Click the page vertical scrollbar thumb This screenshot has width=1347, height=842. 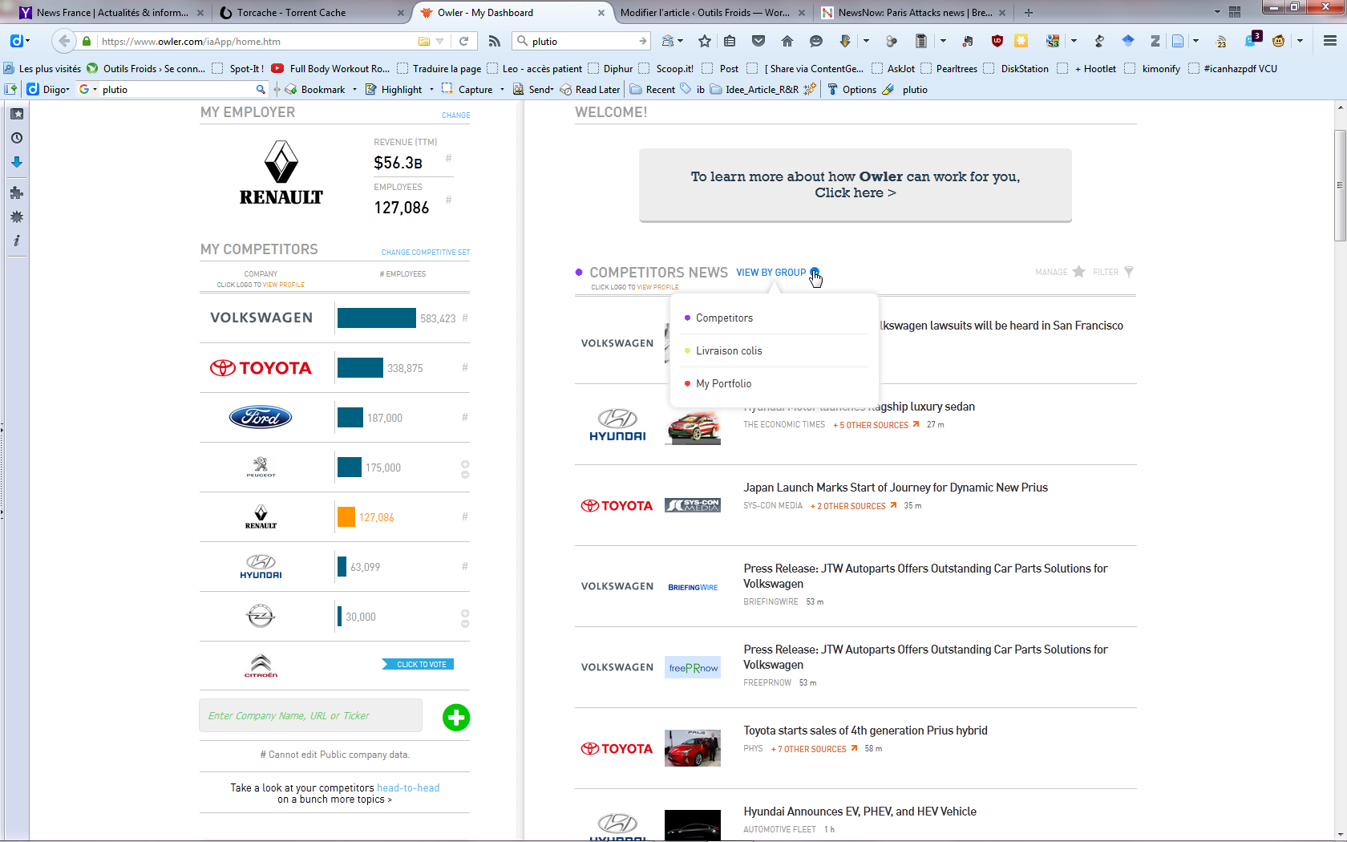[x=1340, y=184]
